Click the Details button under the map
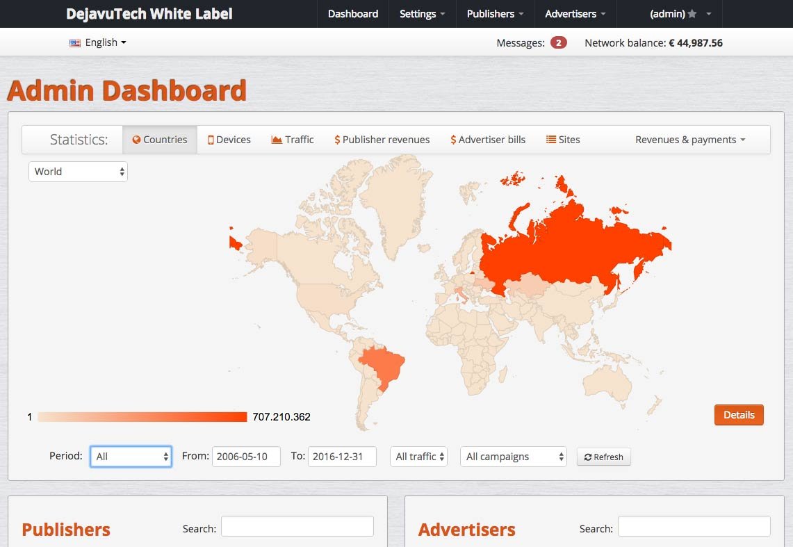Viewport: 793px width, 547px height. [739, 415]
